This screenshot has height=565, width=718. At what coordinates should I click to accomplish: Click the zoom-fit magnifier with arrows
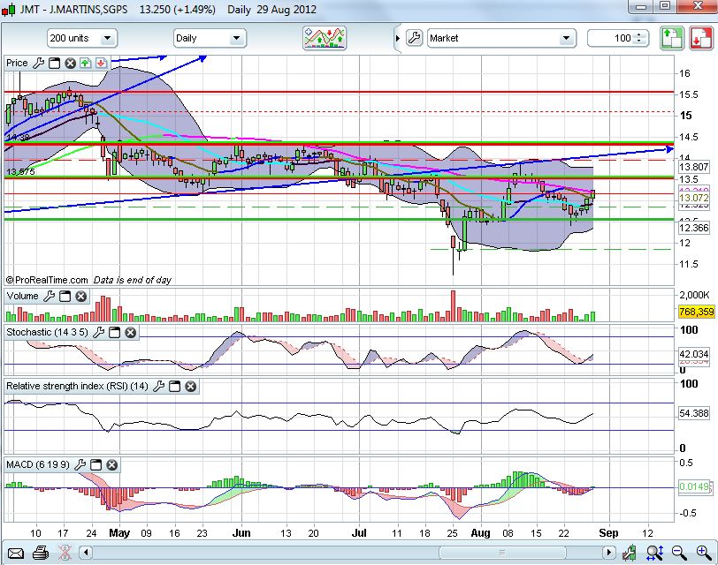point(655,554)
